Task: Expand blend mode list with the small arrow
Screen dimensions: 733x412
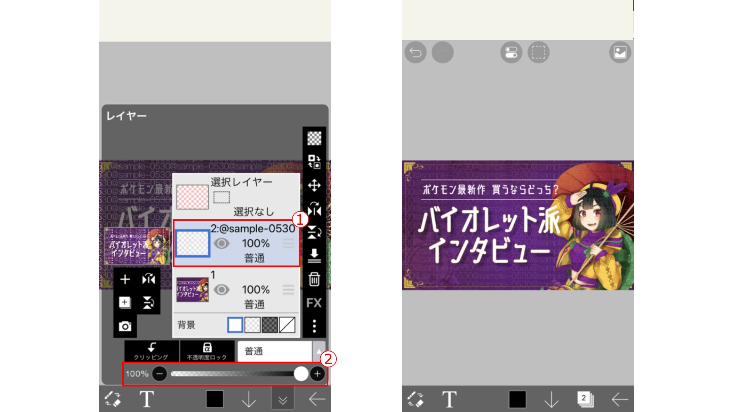Action: 318,351
